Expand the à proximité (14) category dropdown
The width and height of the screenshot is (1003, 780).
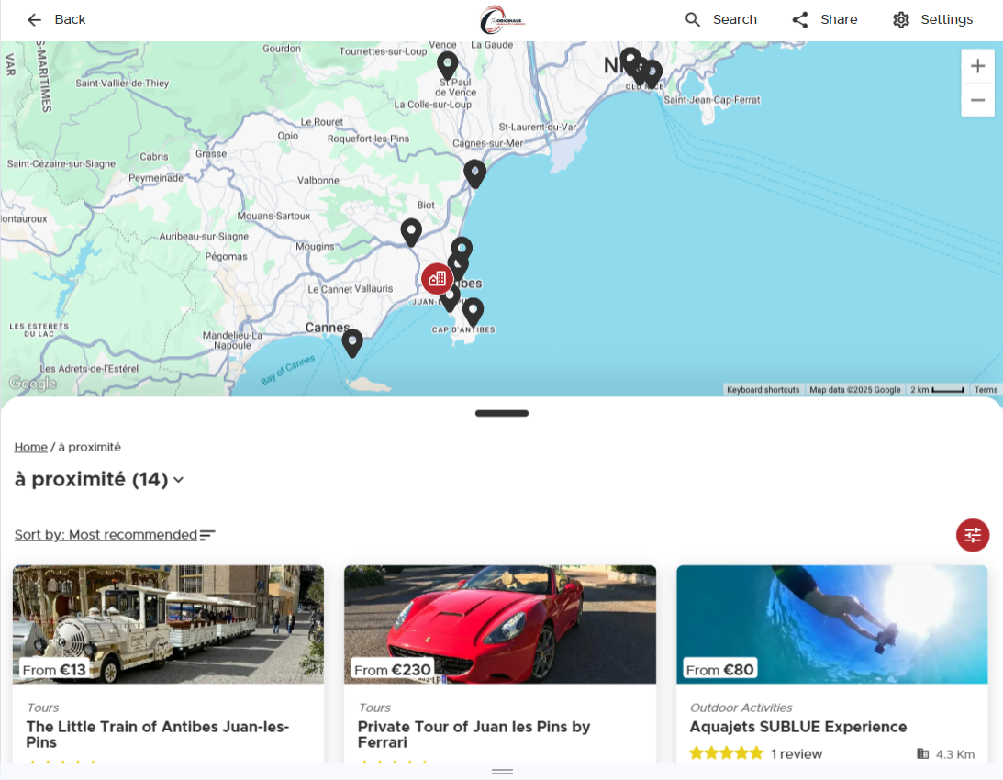178,479
